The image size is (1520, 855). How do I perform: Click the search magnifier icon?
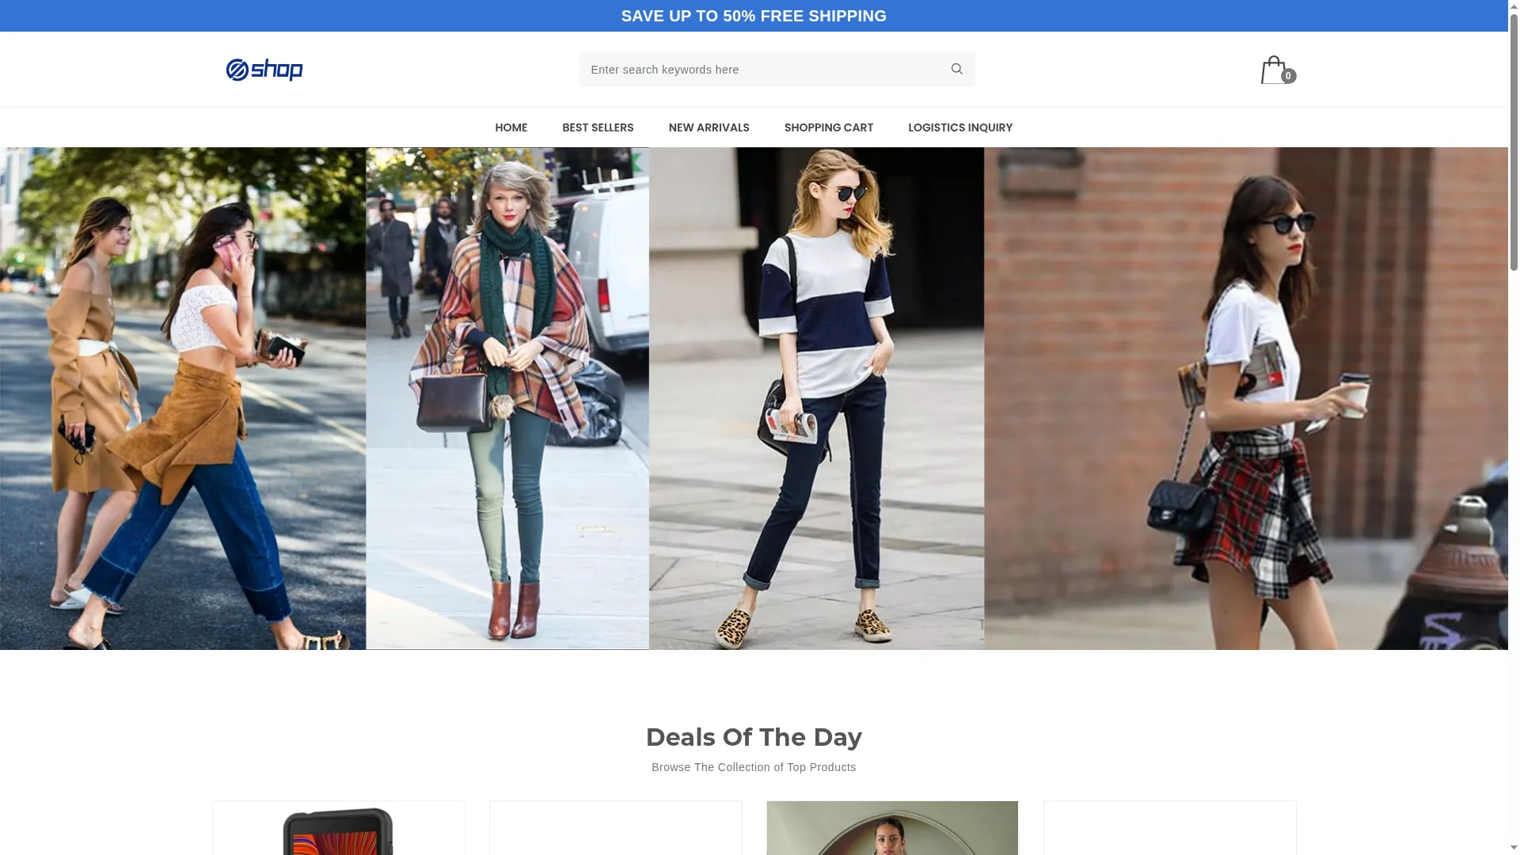pyautogui.click(x=956, y=69)
